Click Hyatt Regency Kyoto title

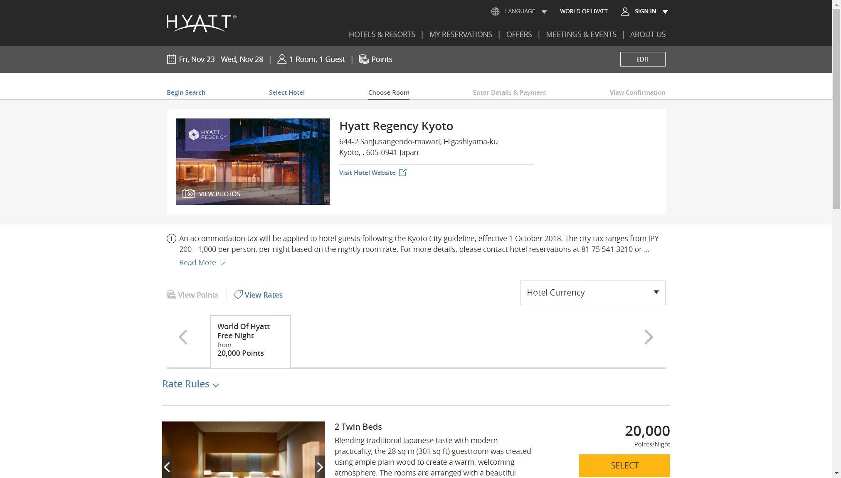tap(396, 126)
